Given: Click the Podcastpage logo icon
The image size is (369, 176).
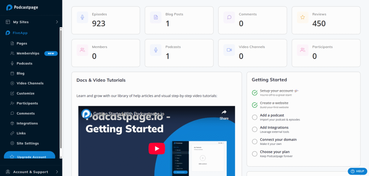Looking at the screenshot, I should [9, 7].
